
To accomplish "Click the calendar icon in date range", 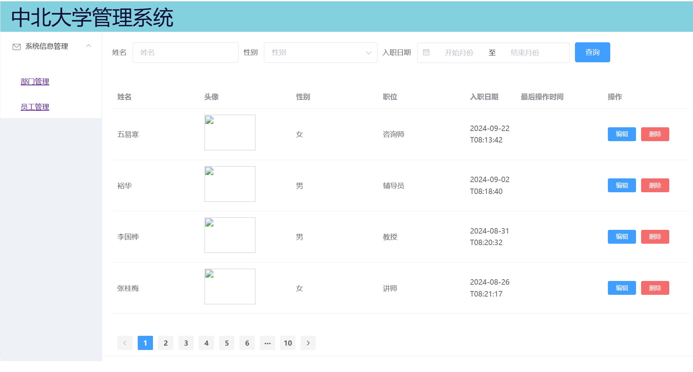I will pos(426,52).
